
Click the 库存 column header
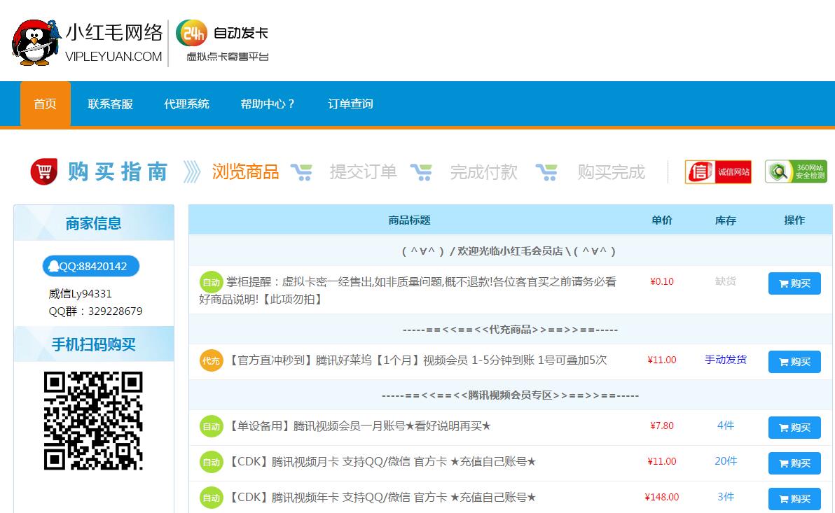click(725, 220)
